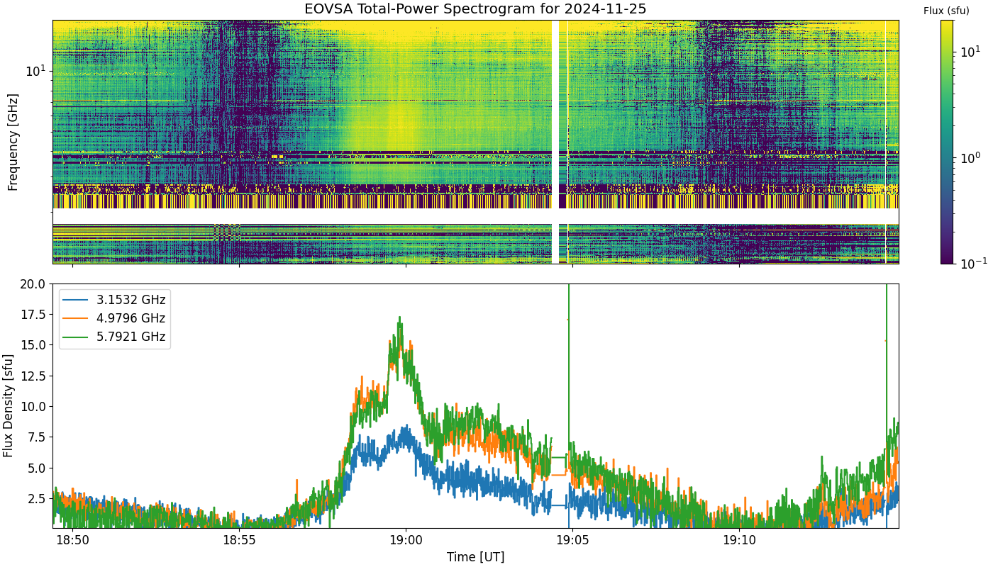Click the flux colorbar

pyautogui.click(x=947, y=142)
